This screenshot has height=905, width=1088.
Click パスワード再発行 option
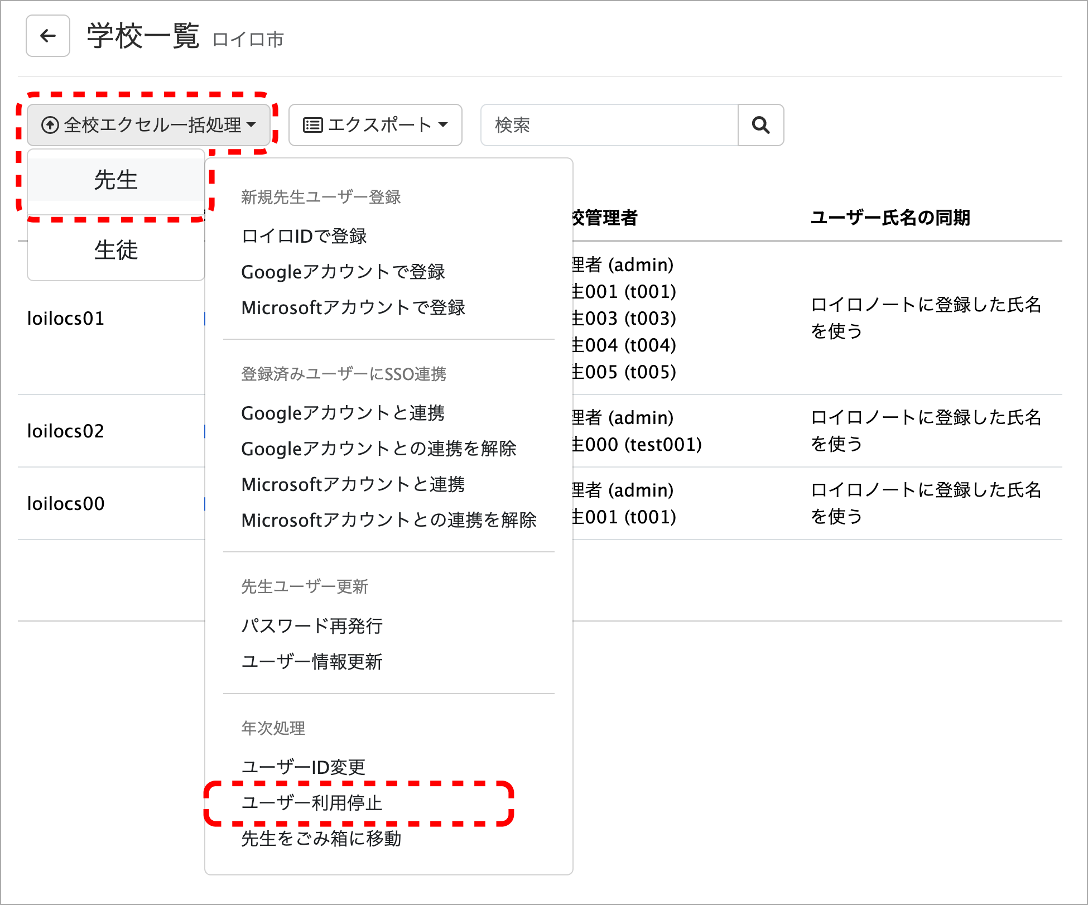(x=311, y=625)
